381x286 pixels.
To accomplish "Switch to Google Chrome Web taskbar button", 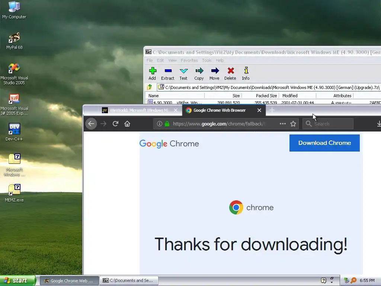I will click(x=69, y=281).
